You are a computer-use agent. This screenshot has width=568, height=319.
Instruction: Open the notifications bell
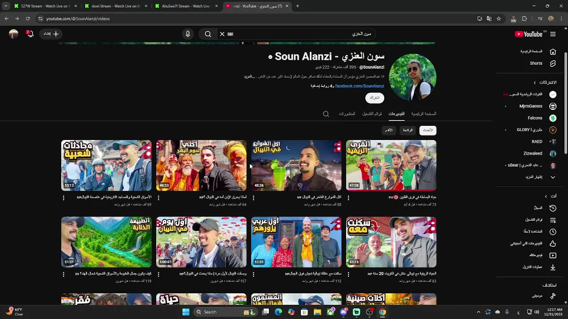(x=30, y=34)
